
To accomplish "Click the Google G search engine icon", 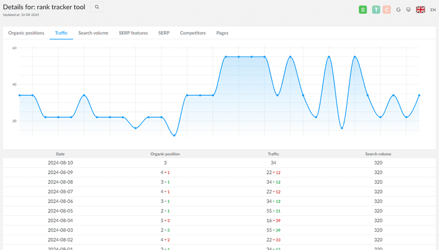I will pos(398,10).
